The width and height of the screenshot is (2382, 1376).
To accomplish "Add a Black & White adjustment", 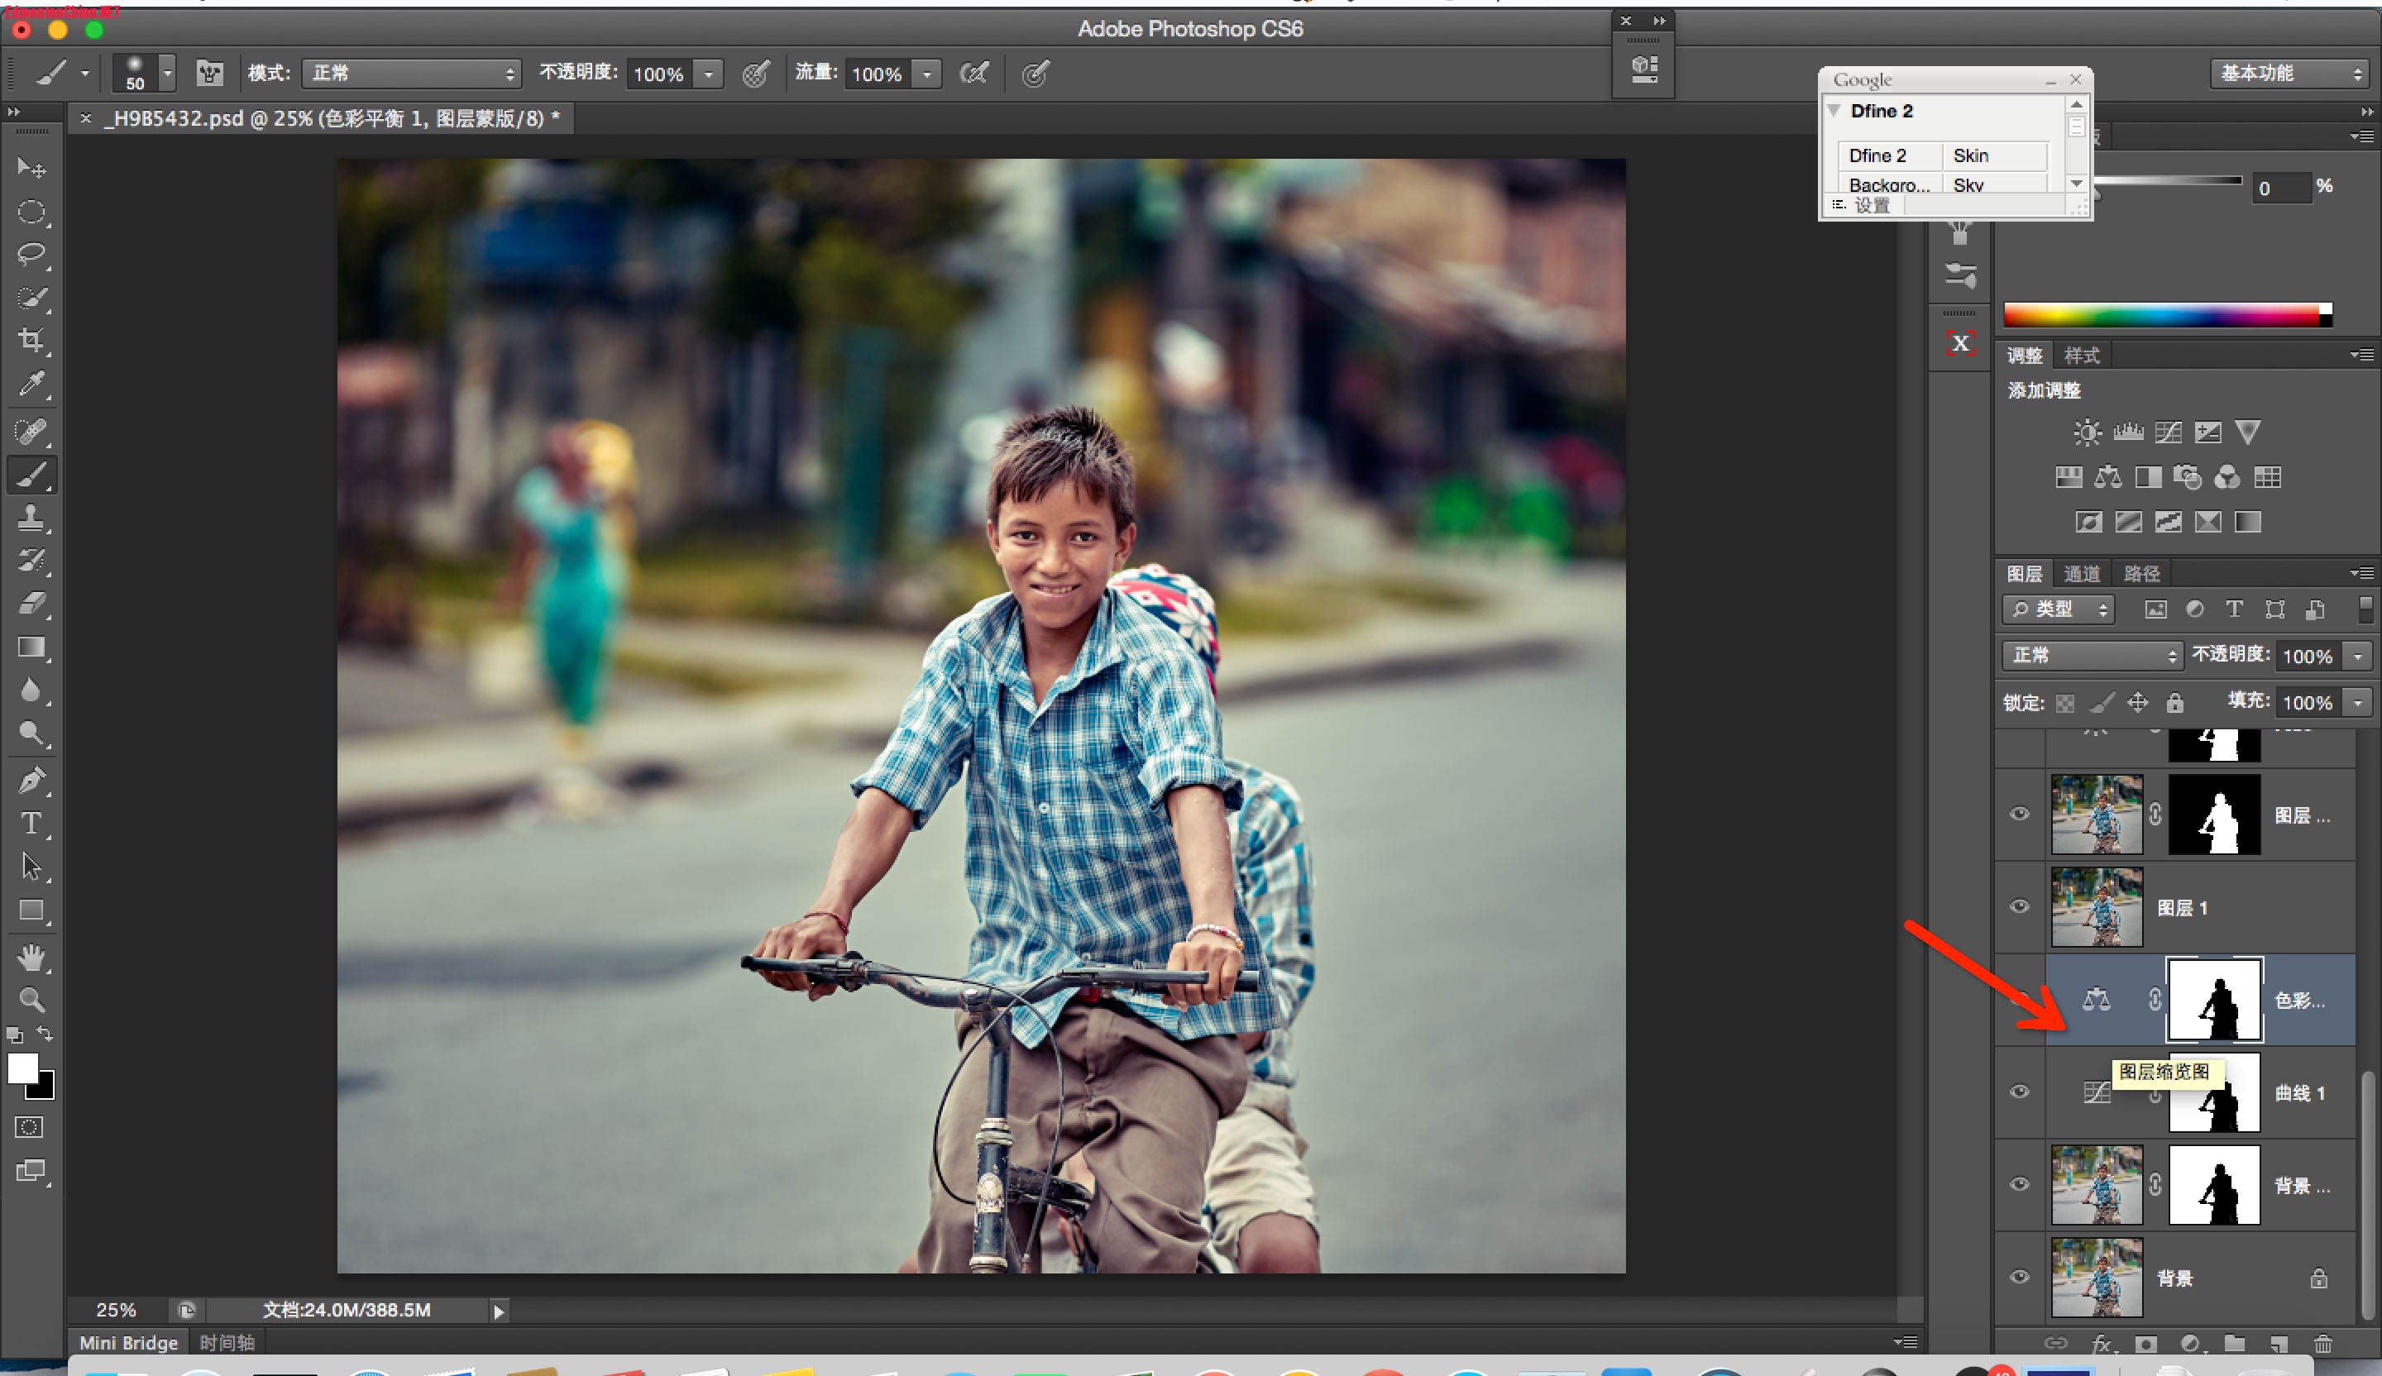I will point(2148,477).
